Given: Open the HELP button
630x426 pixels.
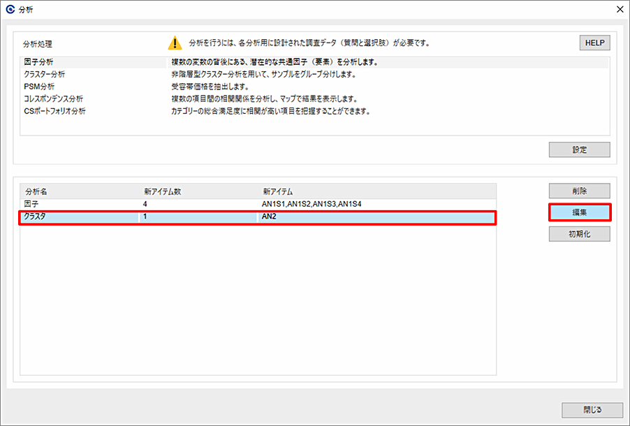Looking at the screenshot, I should 594,43.
